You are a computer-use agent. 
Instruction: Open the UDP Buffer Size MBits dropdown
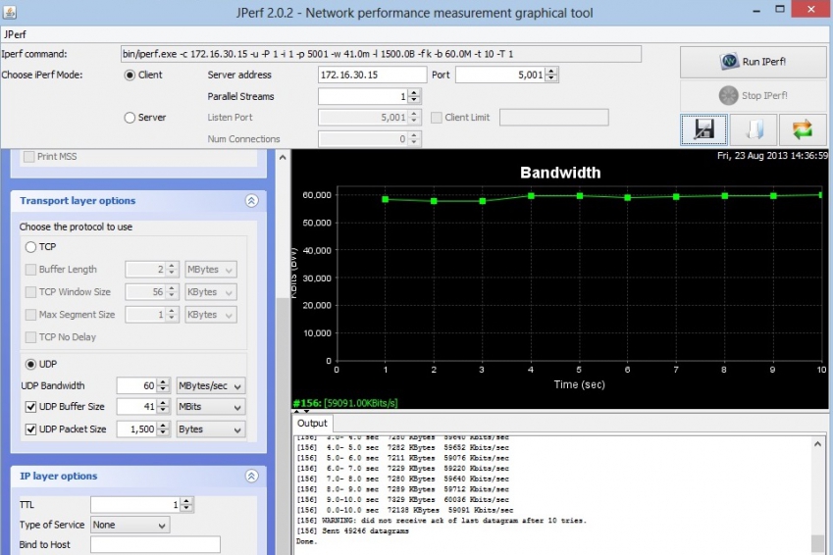point(211,407)
